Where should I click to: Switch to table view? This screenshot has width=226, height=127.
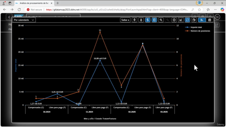click(x=210, y=20)
